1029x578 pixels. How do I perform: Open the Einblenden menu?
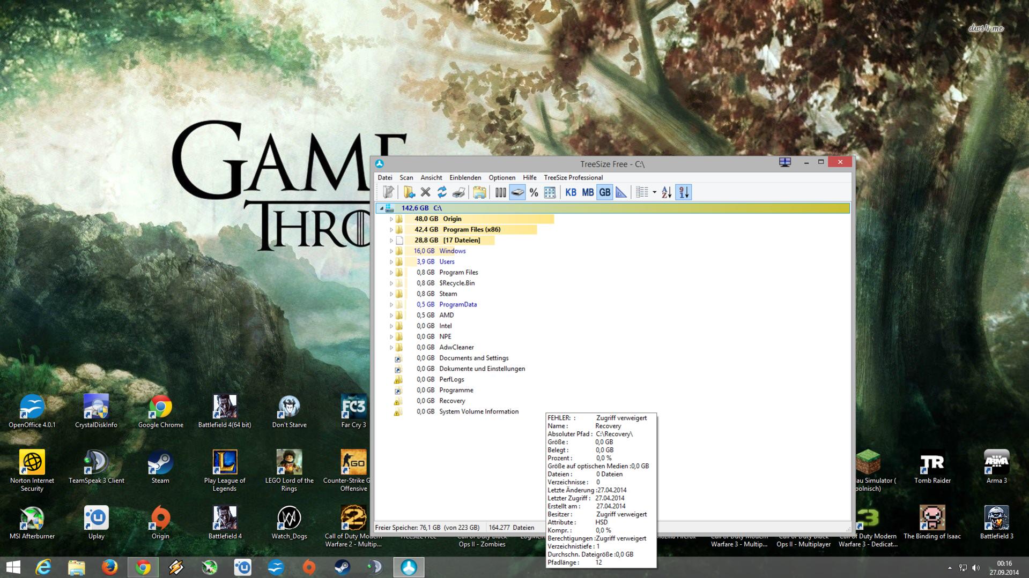(x=465, y=178)
